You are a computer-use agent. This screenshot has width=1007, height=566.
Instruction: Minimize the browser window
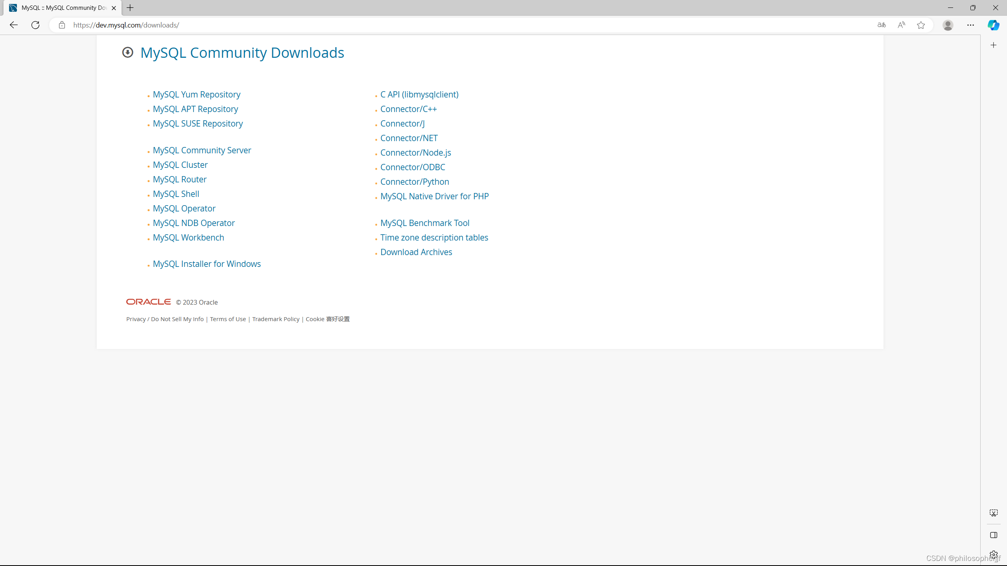(x=950, y=8)
